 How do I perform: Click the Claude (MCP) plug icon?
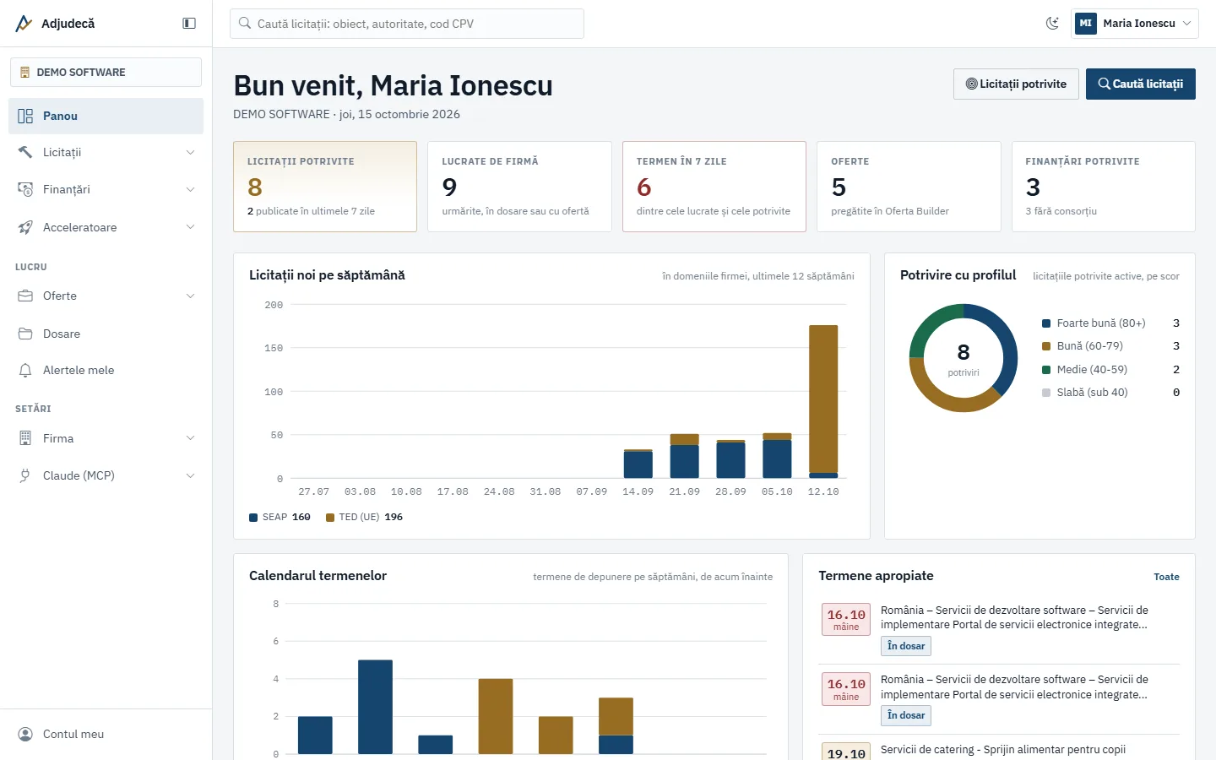click(25, 475)
